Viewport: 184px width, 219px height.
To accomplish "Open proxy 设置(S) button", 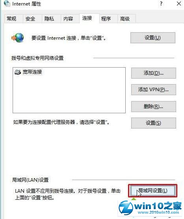I will pyautogui.click(x=154, y=123).
